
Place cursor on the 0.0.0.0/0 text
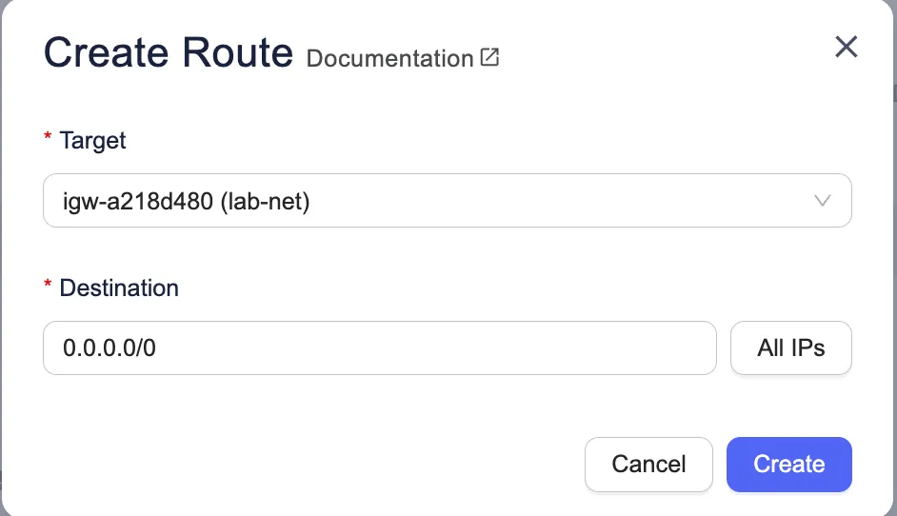pyautogui.click(x=110, y=348)
